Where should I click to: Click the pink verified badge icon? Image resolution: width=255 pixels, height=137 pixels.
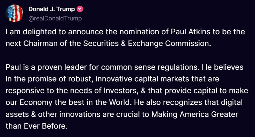coord(80,9)
